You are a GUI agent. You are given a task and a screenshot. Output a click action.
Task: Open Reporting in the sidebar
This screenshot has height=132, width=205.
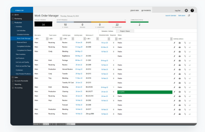[18, 84]
